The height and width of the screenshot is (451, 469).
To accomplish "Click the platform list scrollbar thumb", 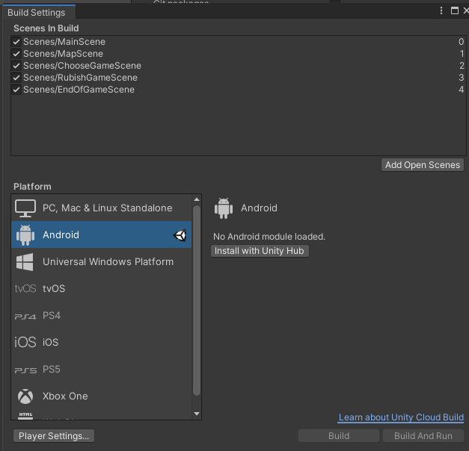I will (x=197, y=300).
